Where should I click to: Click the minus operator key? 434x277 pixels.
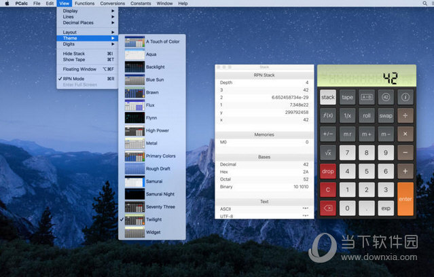(405, 153)
